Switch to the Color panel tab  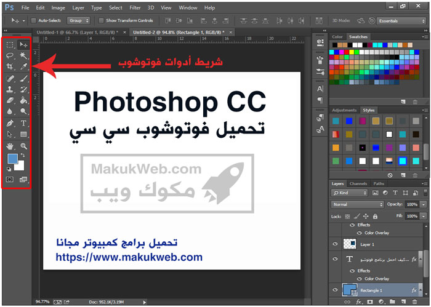tap(337, 37)
